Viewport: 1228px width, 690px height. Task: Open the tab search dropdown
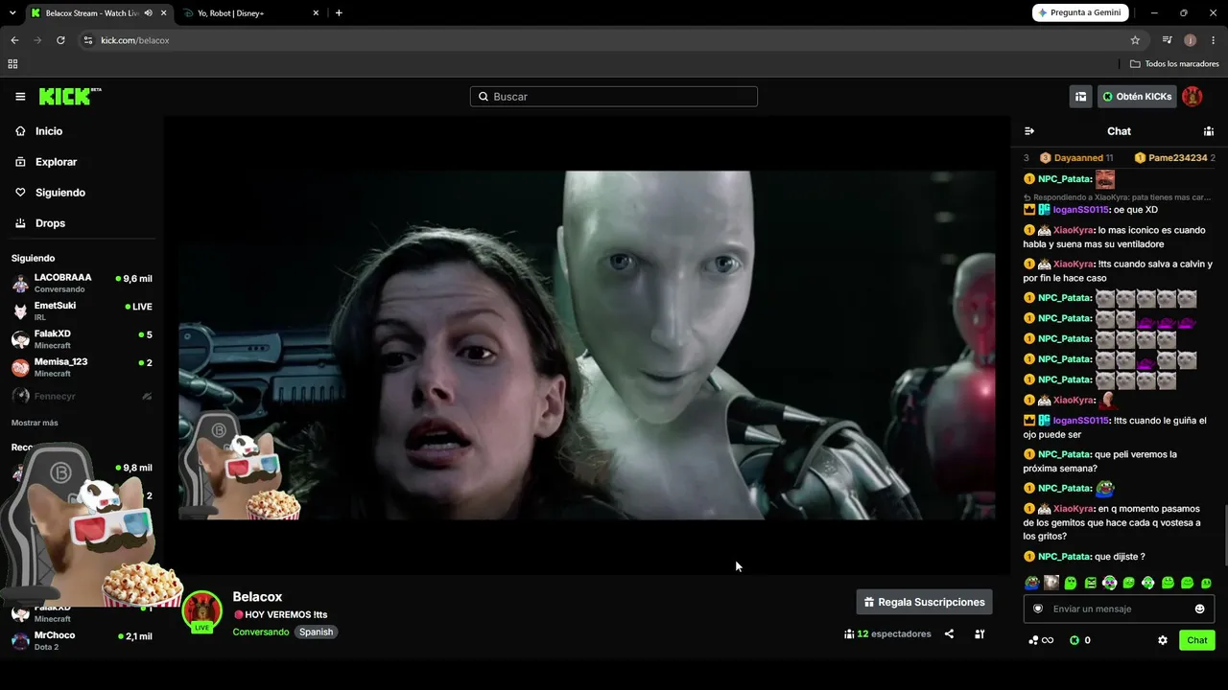click(12, 13)
